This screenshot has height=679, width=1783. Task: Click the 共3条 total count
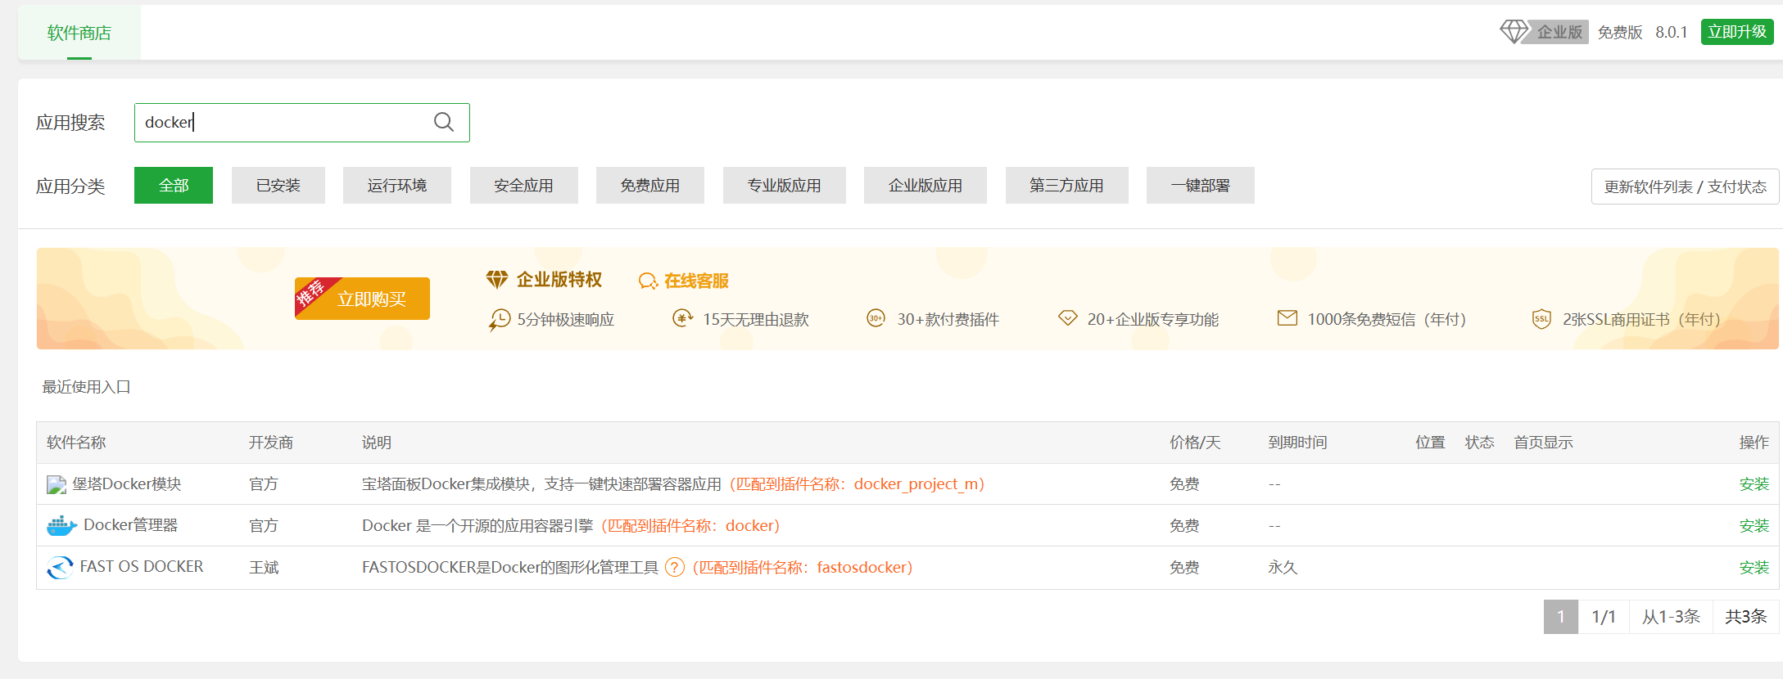1746,617
